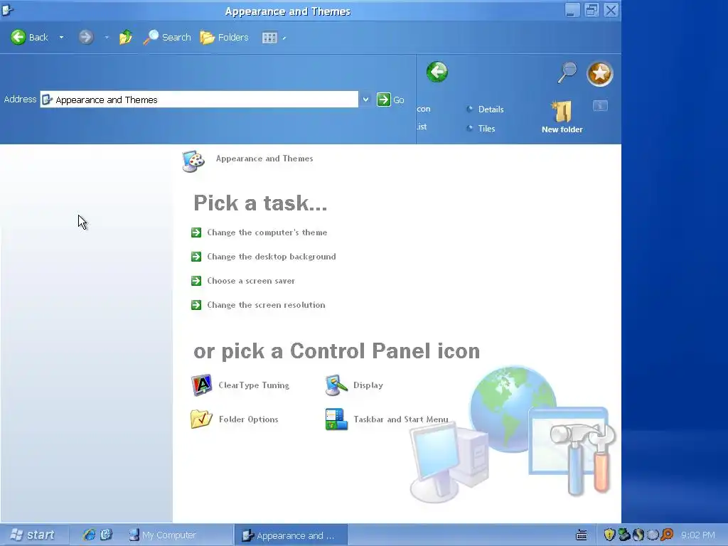This screenshot has width=728, height=546.
Task: Click the security shield tray icon
Action: coord(609,535)
